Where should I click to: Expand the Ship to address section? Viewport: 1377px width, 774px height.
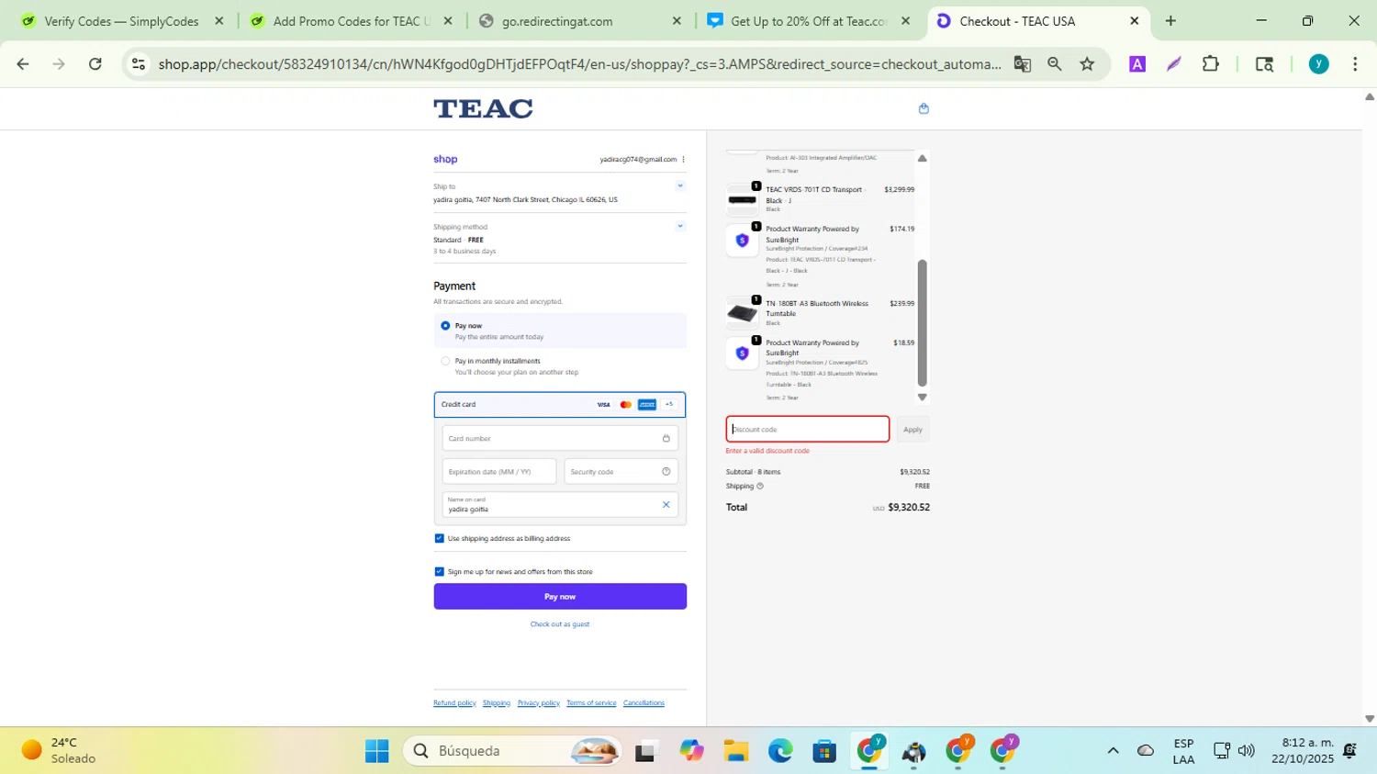(x=680, y=186)
